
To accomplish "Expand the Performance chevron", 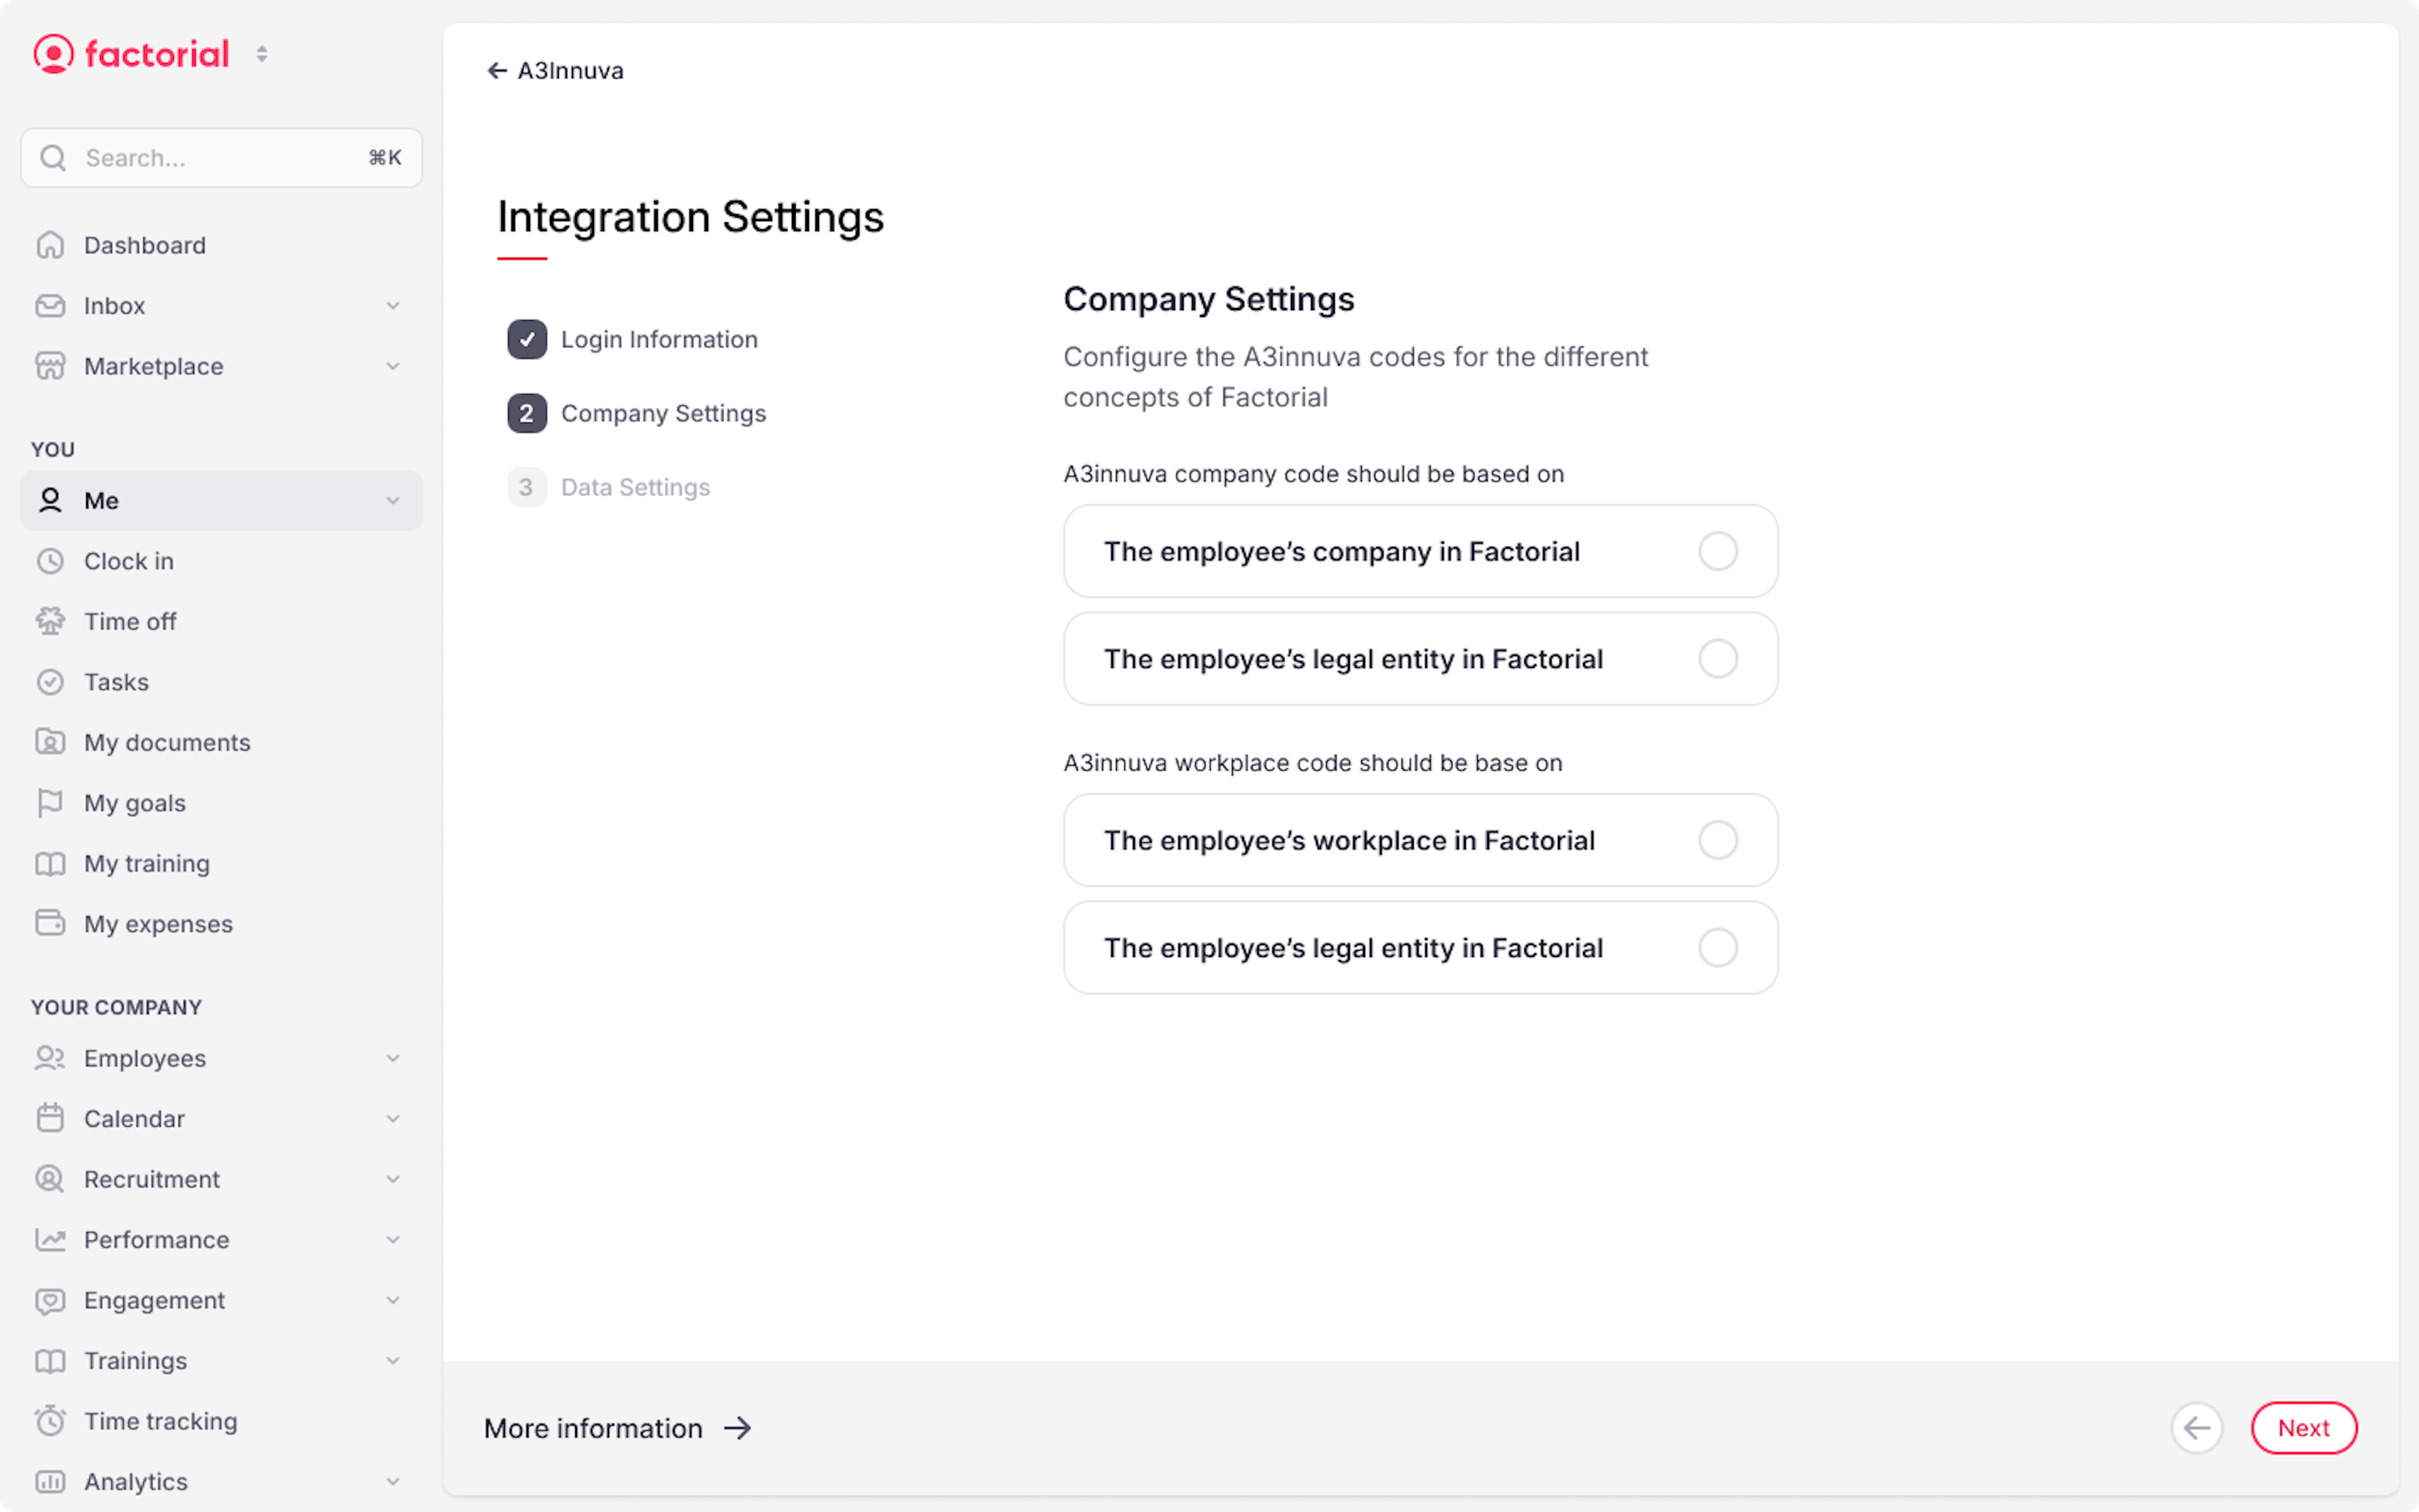I will (x=393, y=1239).
